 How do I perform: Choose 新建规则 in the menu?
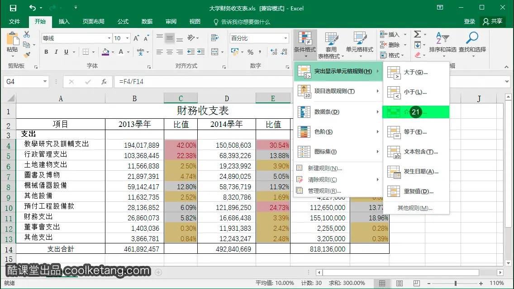tap(338, 168)
